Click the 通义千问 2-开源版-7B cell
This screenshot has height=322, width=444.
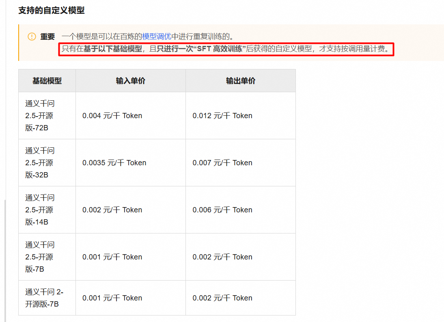click(47, 298)
